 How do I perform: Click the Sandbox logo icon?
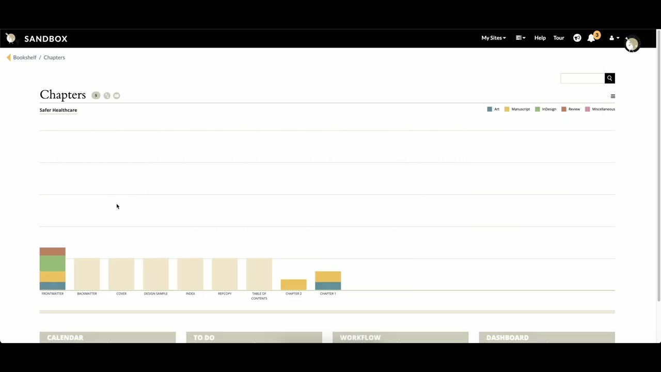click(x=10, y=38)
